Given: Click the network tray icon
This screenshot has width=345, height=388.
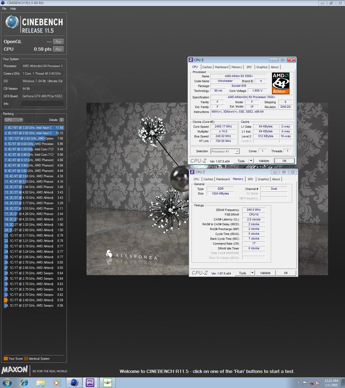Looking at the screenshot, I should click(311, 383).
